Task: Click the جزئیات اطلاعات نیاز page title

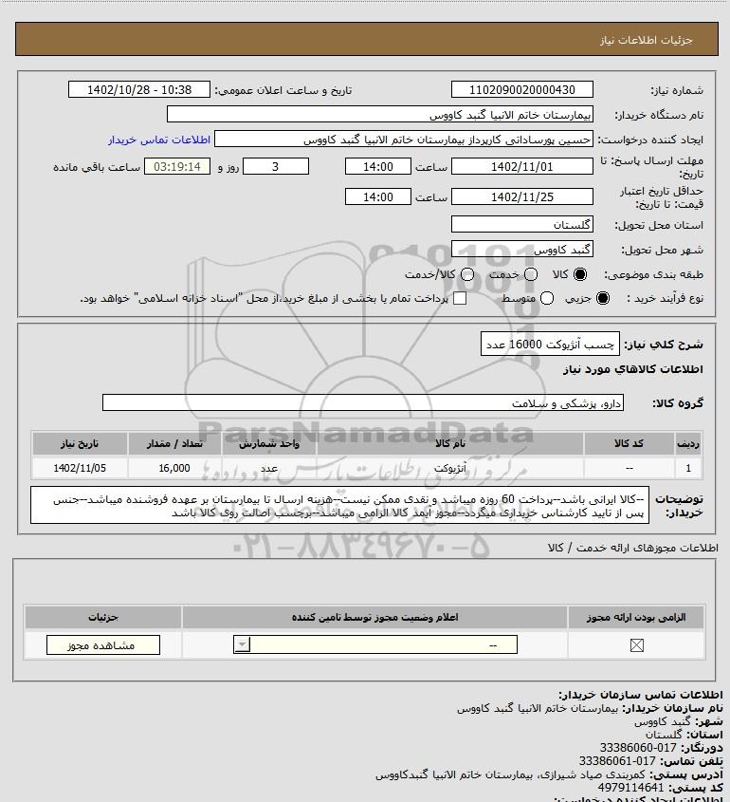Action: click(647, 40)
